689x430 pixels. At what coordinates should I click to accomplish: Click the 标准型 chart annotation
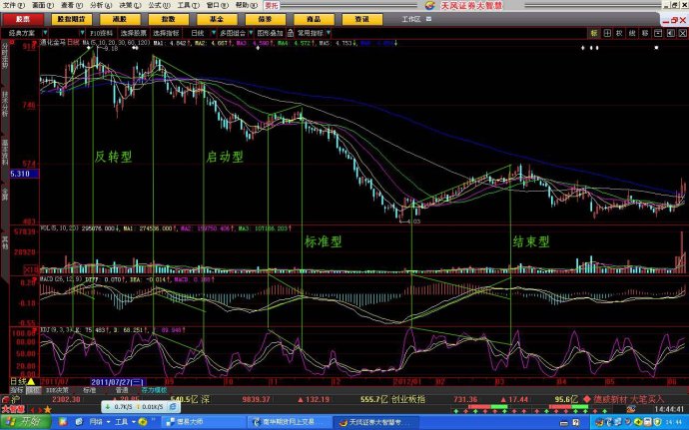[323, 241]
